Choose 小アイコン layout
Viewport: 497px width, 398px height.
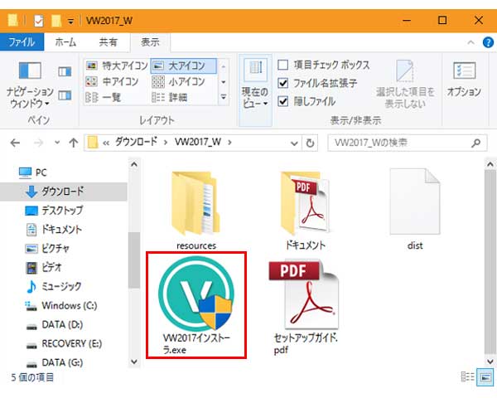click(x=179, y=81)
